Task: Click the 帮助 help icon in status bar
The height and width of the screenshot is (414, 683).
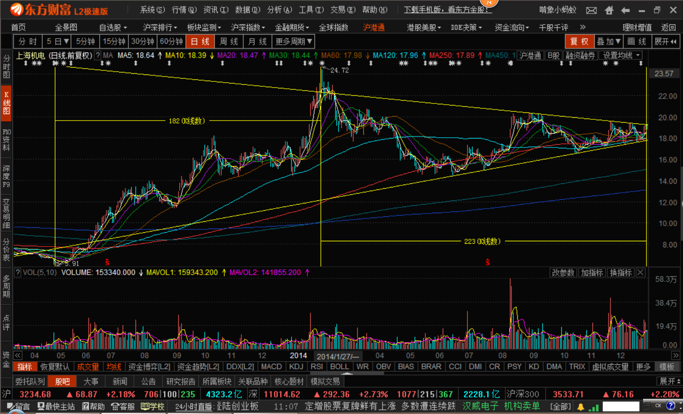Action: click(x=93, y=406)
